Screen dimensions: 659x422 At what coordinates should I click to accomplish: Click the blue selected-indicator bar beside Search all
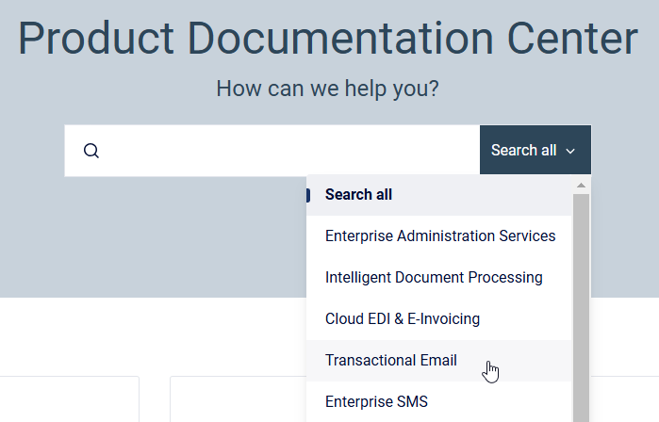click(x=308, y=195)
